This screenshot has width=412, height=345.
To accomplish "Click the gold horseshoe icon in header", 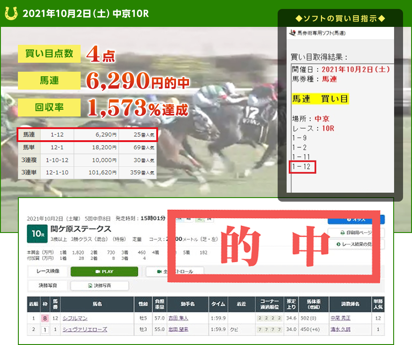I will pyautogui.click(x=11, y=13).
